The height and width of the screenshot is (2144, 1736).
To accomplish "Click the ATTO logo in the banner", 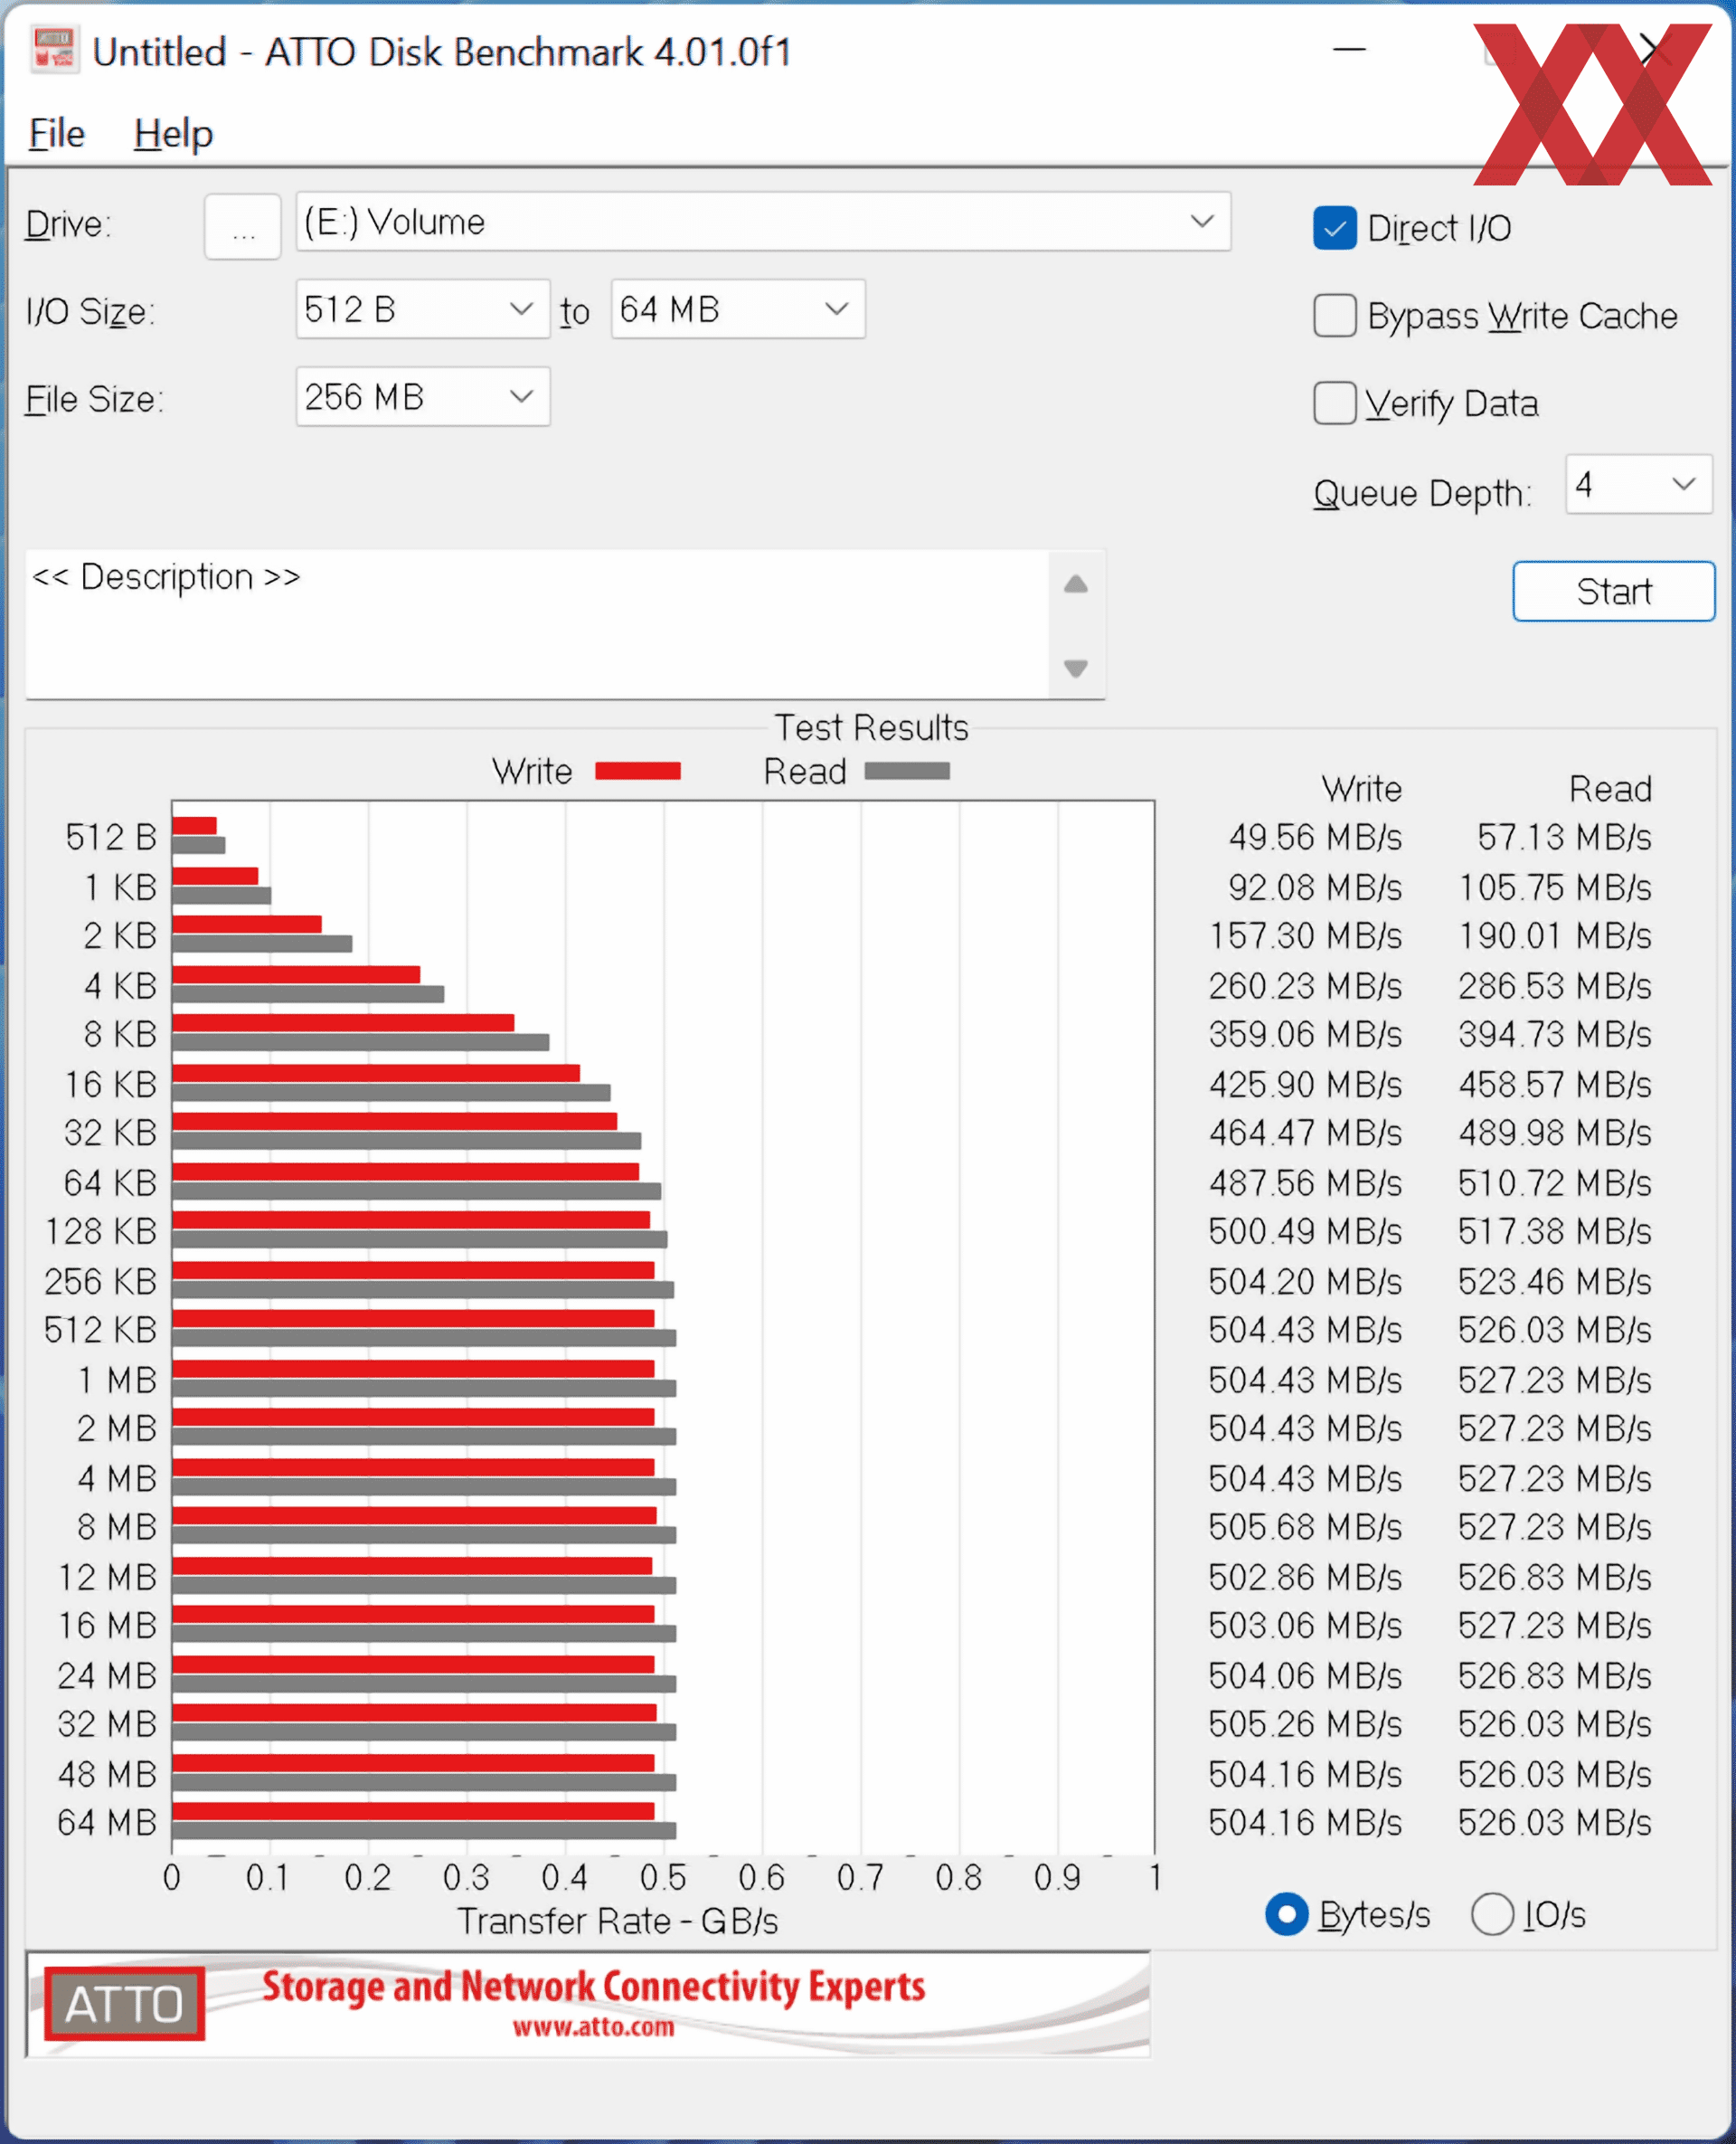I will 124,2004.
